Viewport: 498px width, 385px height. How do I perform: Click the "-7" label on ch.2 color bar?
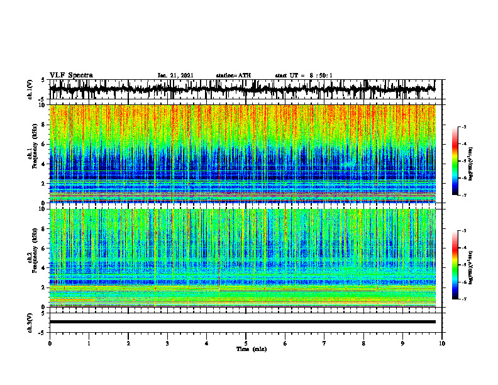click(464, 299)
